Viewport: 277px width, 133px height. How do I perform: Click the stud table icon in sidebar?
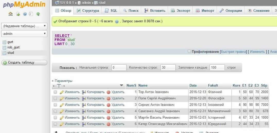[4, 53]
